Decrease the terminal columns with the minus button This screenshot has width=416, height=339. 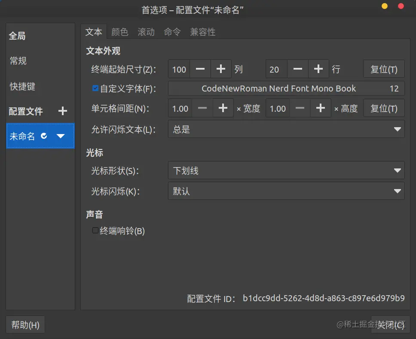(x=200, y=69)
